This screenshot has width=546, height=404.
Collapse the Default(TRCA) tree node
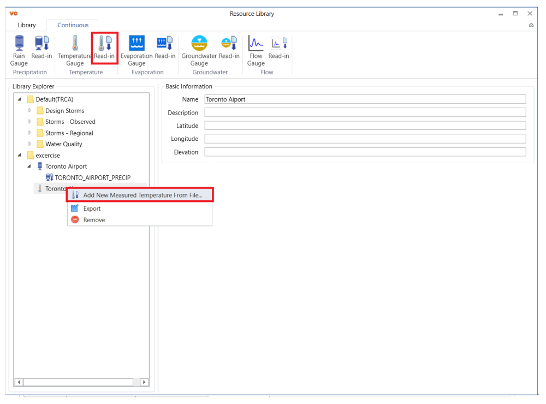click(20, 99)
